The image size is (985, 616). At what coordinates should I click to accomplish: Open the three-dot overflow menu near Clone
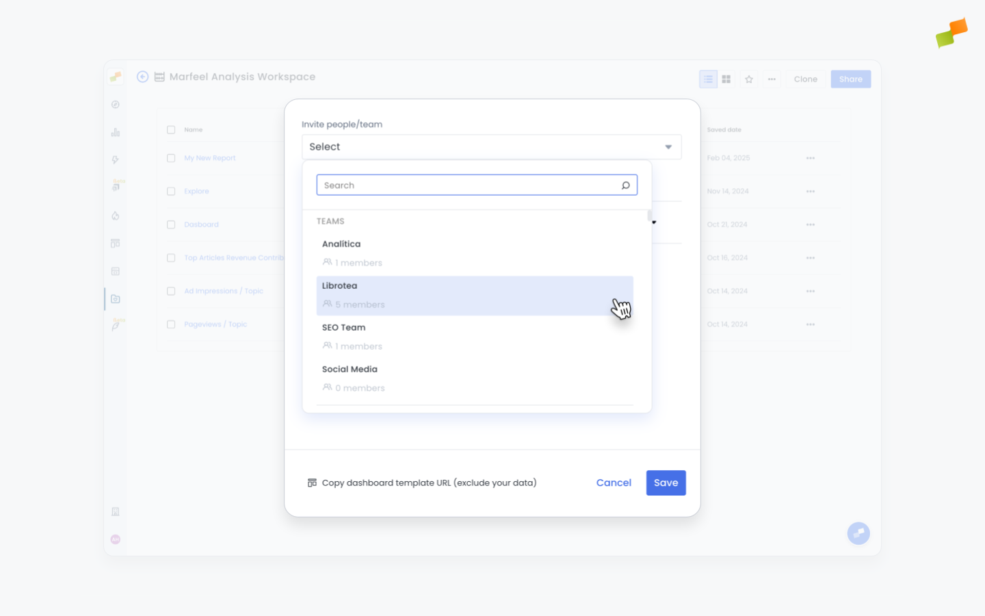point(772,79)
